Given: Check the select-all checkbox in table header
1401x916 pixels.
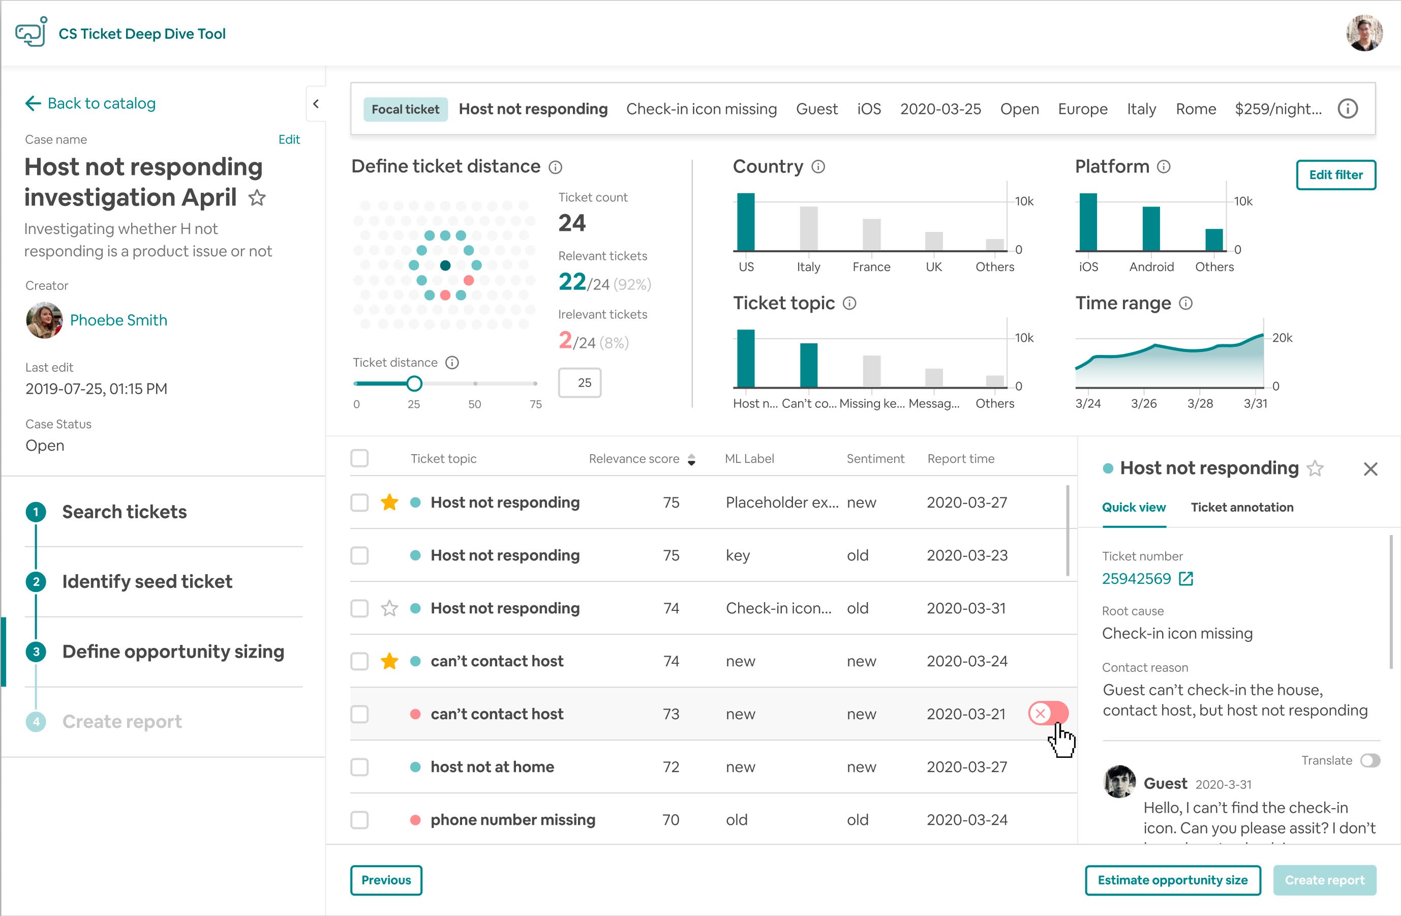Looking at the screenshot, I should [x=359, y=458].
